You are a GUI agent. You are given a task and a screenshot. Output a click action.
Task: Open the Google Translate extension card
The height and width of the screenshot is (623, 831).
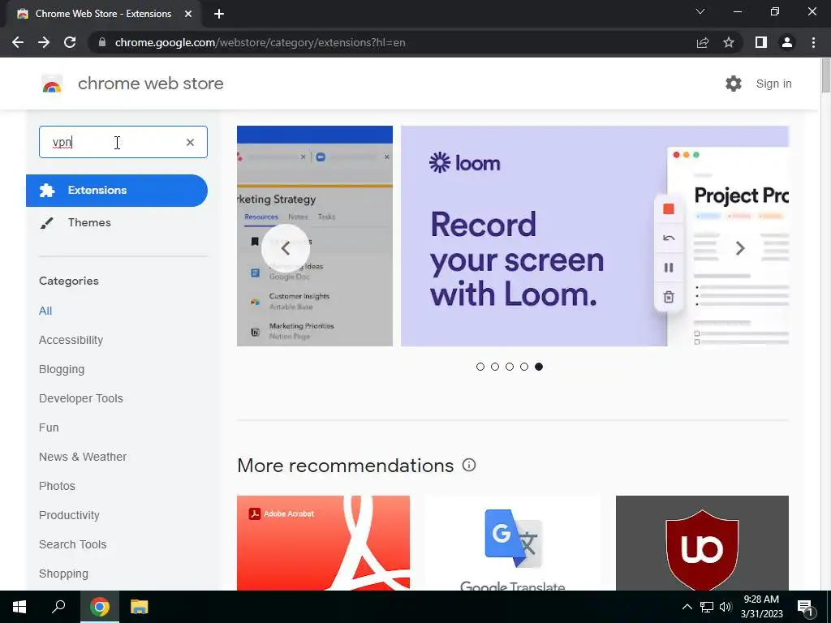click(x=513, y=543)
